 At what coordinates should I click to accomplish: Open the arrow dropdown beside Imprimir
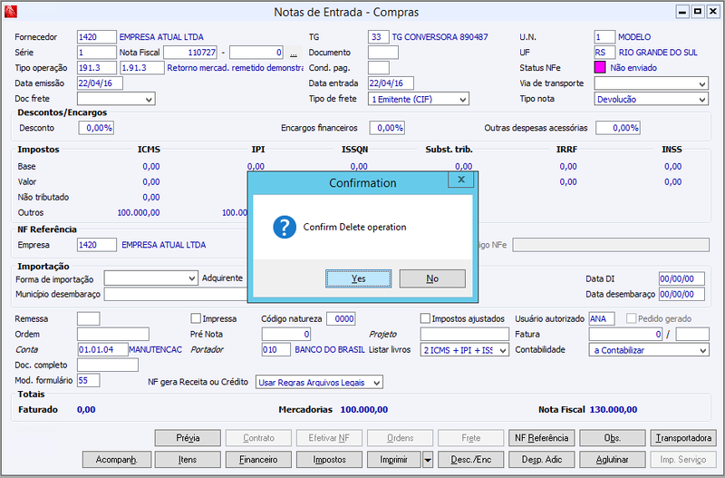click(x=428, y=460)
